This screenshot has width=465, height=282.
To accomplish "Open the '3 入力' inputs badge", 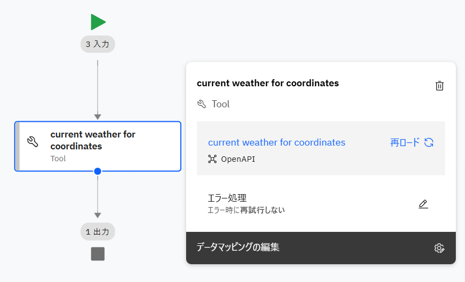I will coord(98,44).
